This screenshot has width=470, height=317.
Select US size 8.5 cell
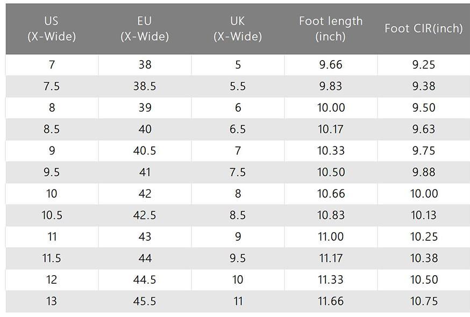click(52, 129)
